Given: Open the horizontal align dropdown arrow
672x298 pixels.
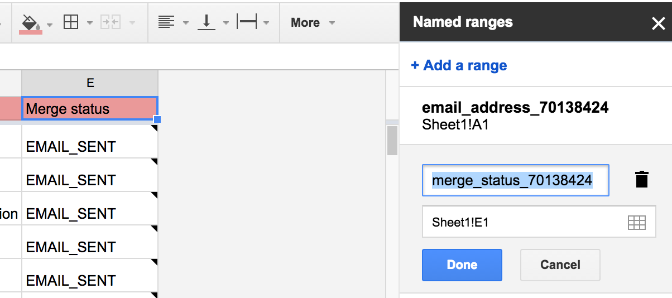Looking at the screenshot, I should click(186, 23).
